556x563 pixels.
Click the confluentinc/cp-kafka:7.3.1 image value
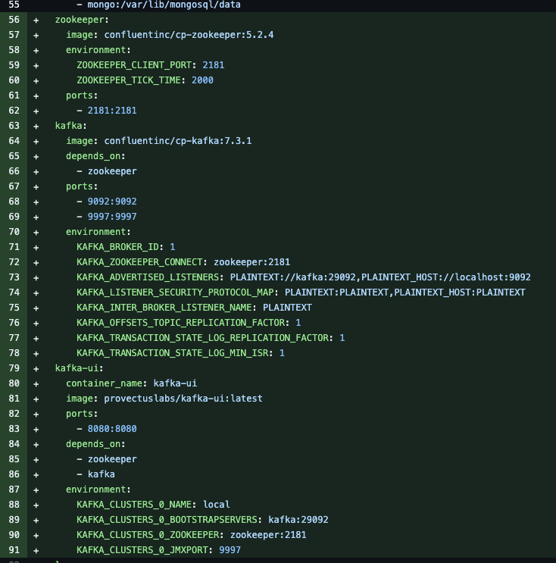[x=178, y=141]
